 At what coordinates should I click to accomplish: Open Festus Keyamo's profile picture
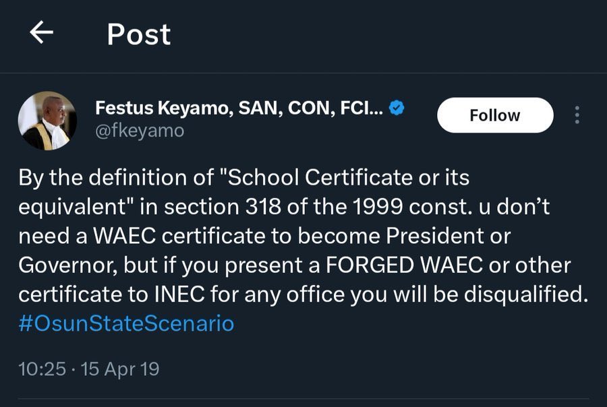point(47,121)
